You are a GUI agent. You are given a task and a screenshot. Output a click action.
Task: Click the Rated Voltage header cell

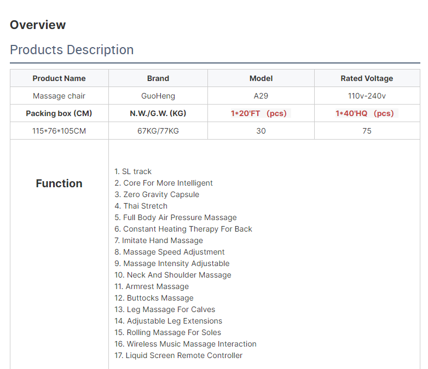click(x=367, y=78)
